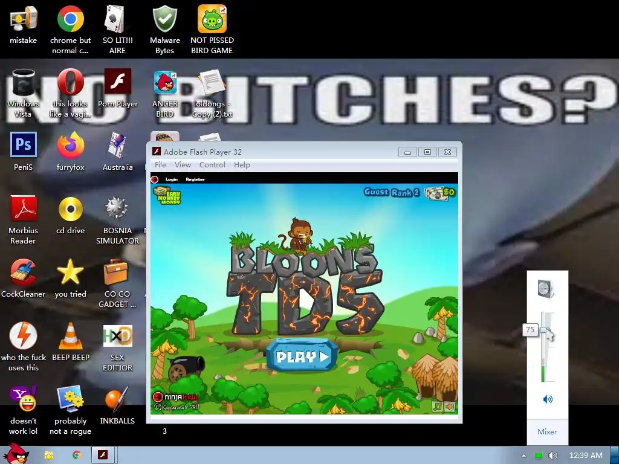Open the folder icon on the taskbar
619x464 pixels.
48,456
